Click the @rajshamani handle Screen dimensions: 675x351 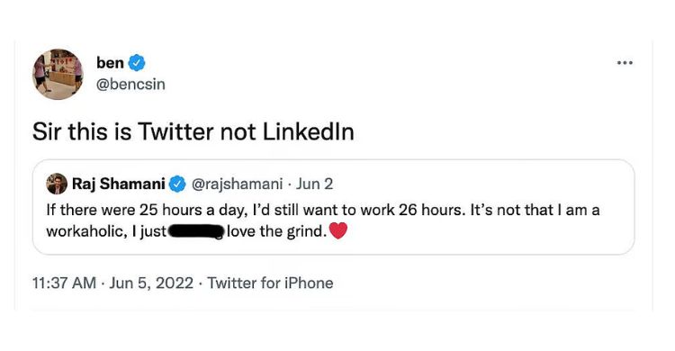237,184
